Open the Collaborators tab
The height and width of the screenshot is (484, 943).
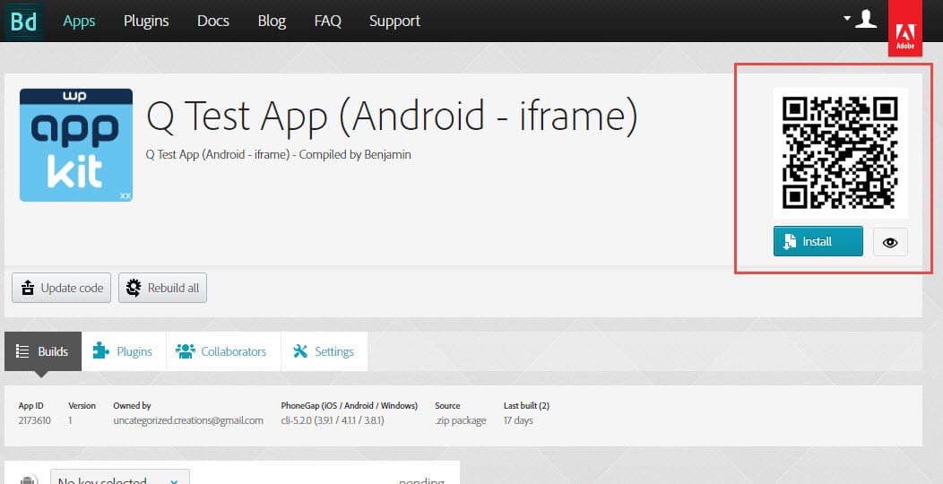(x=222, y=351)
